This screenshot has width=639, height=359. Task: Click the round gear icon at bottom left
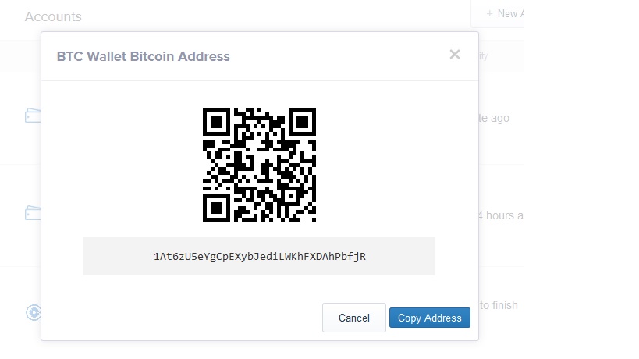34,312
